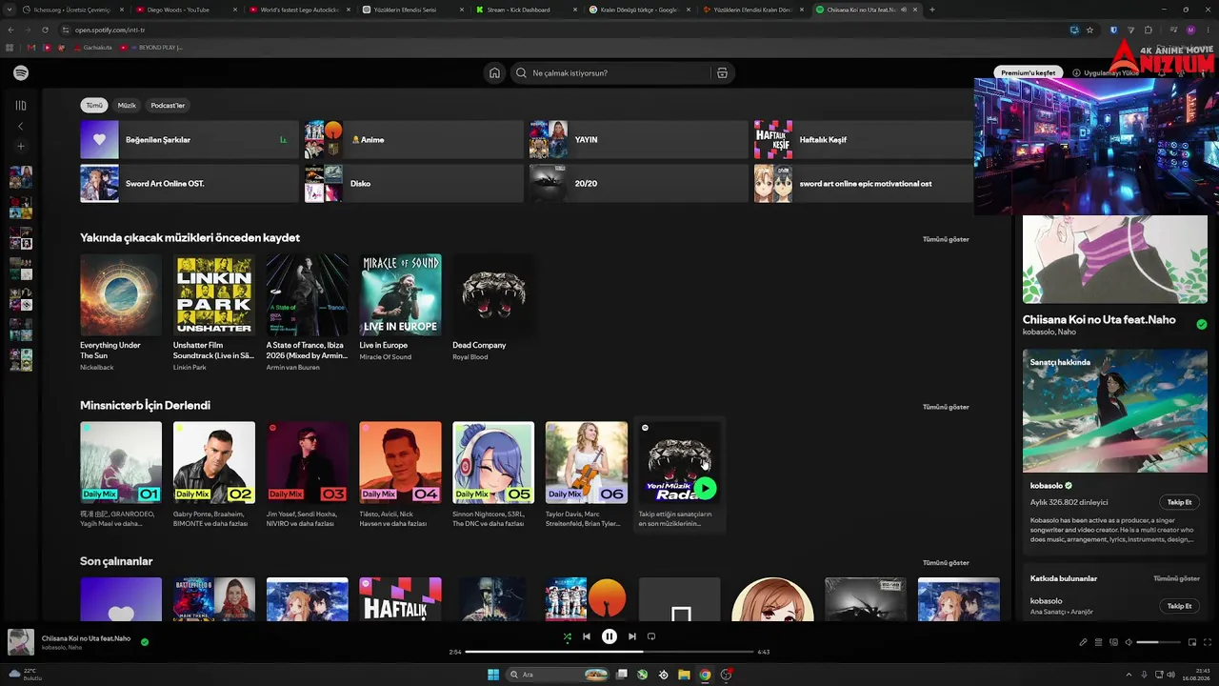Show all Minsnicterb İçin Derlendi items

point(946,407)
